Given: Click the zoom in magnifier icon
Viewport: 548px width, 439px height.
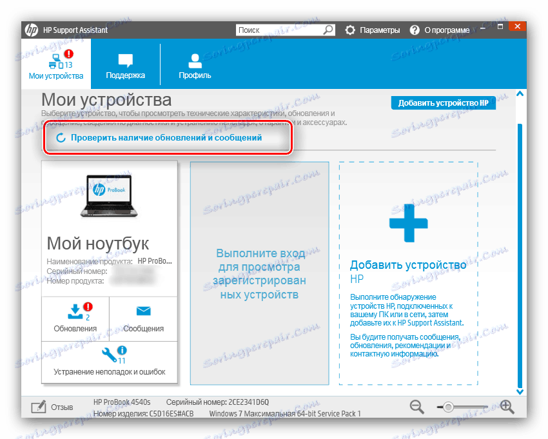Looking at the screenshot, I should (507, 407).
